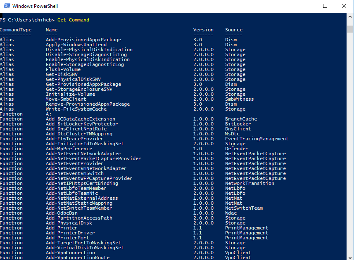Image resolution: width=354 pixels, height=260 pixels.
Task: Click Add-ProvisionedAppxPackage in the list
Action: [83, 40]
